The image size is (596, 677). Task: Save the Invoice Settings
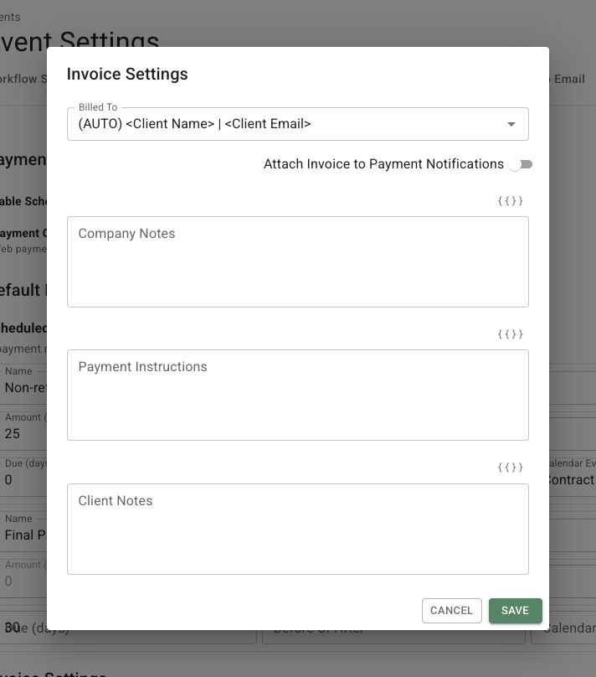click(516, 611)
